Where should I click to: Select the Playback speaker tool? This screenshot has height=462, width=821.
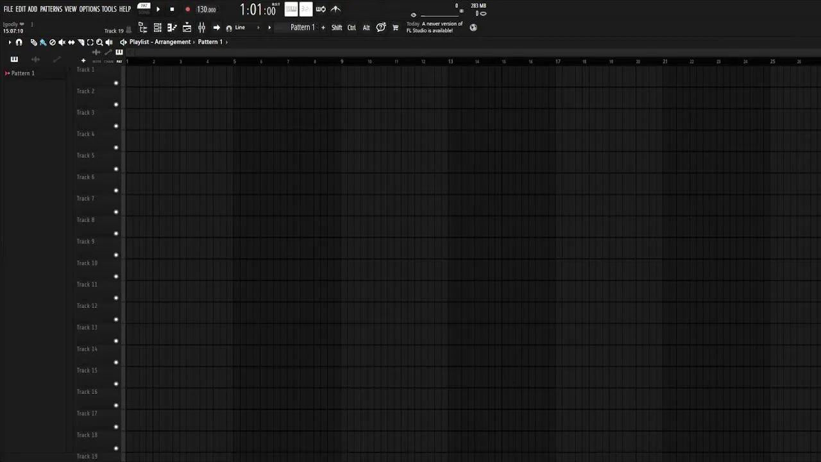coord(109,42)
